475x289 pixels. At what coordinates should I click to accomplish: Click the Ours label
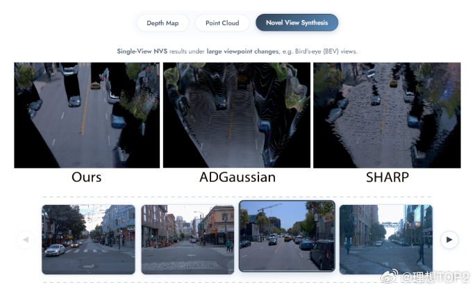[86, 177]
